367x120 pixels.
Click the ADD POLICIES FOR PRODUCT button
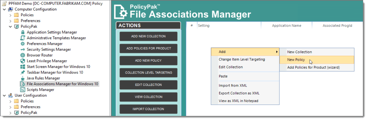[x=148, y=48]
